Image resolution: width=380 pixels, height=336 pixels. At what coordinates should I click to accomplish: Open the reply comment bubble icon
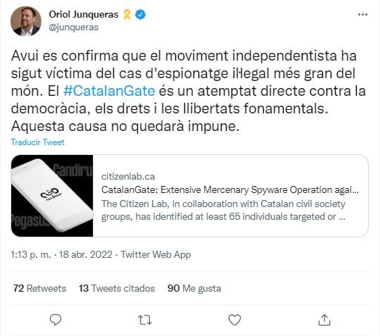point(56,320)
